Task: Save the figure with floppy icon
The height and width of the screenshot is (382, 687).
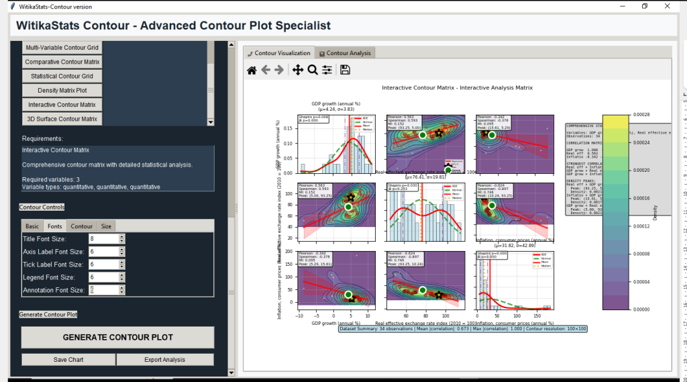Action: coord(346,70)
